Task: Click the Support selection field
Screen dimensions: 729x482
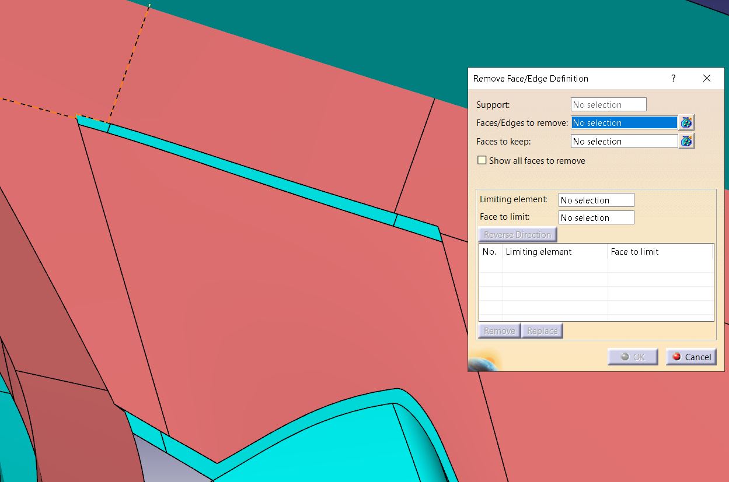Action: tap(608, 104)
